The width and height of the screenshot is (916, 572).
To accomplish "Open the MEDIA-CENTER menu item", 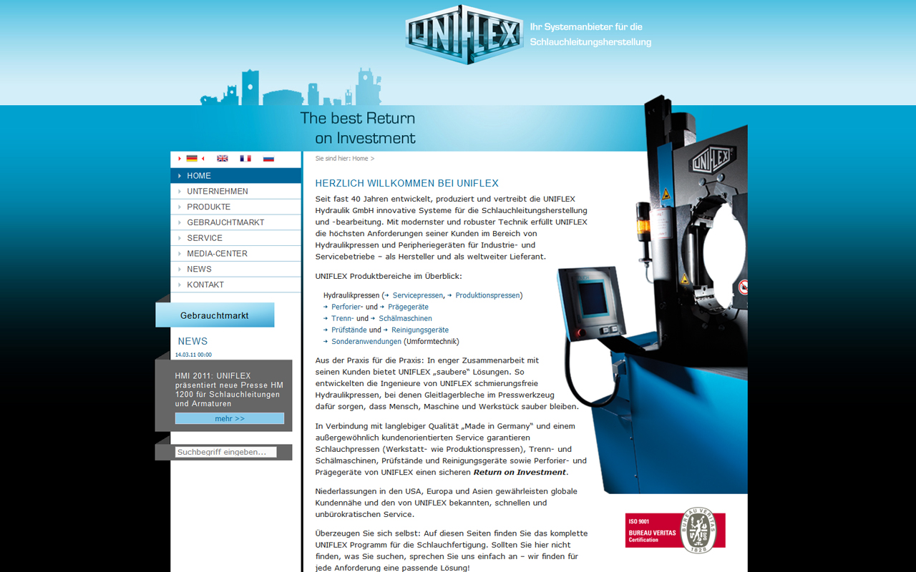I will 235,254.
